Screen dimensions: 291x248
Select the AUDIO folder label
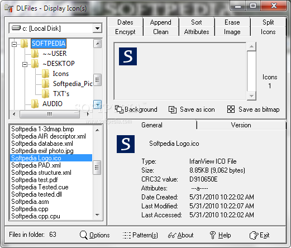coord(53,104)
